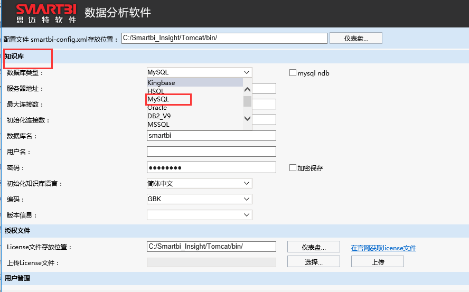Select Oracle from the dropdown list
This screenshot has width=469, height=292.
195,107
